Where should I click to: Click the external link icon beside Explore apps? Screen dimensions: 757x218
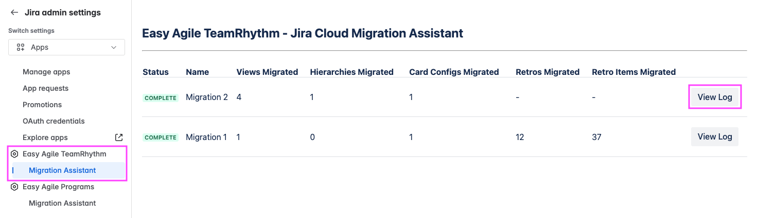pyautogui.click(x=119, y=137)
